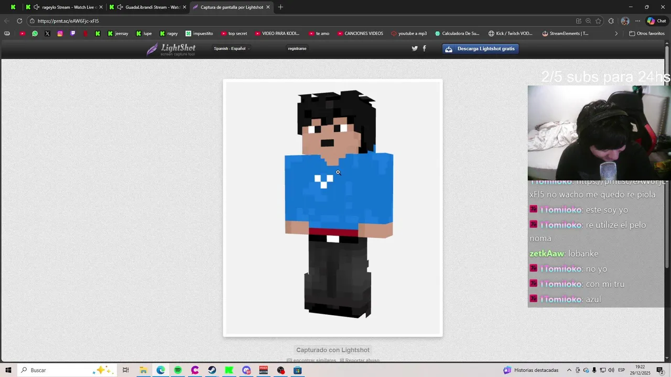Add this page to favorites star
This screenshot has height=377, width=671.
(x=598, y=21)
